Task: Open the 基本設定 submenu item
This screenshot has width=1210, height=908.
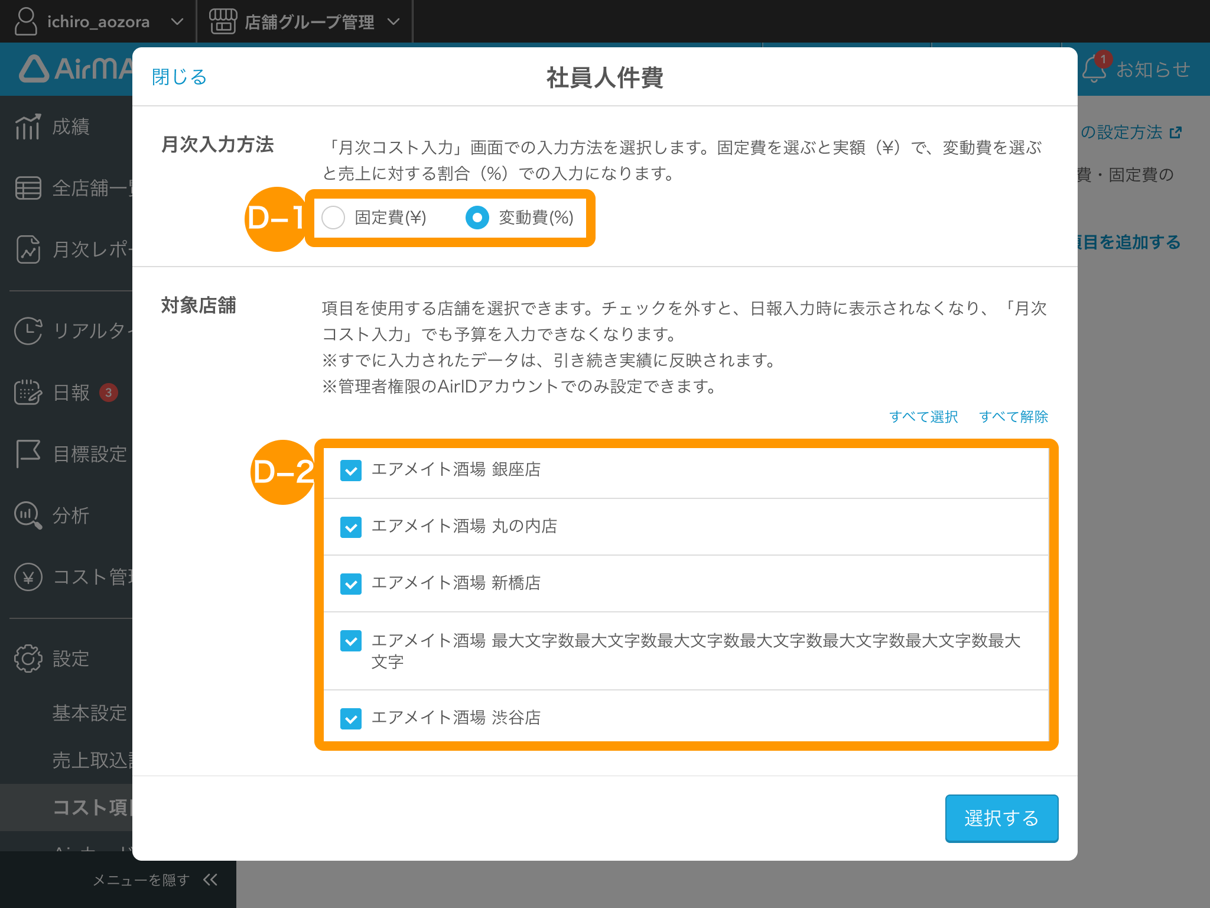Action: pos(90,713)
